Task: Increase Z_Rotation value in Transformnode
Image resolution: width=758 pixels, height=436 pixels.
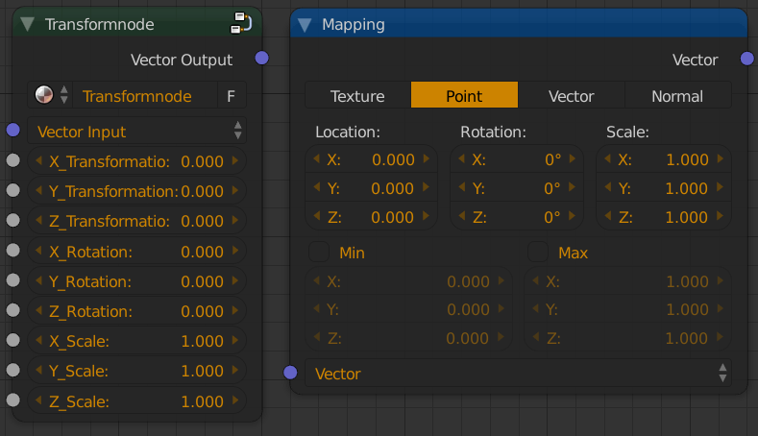Action: point(235,310)
